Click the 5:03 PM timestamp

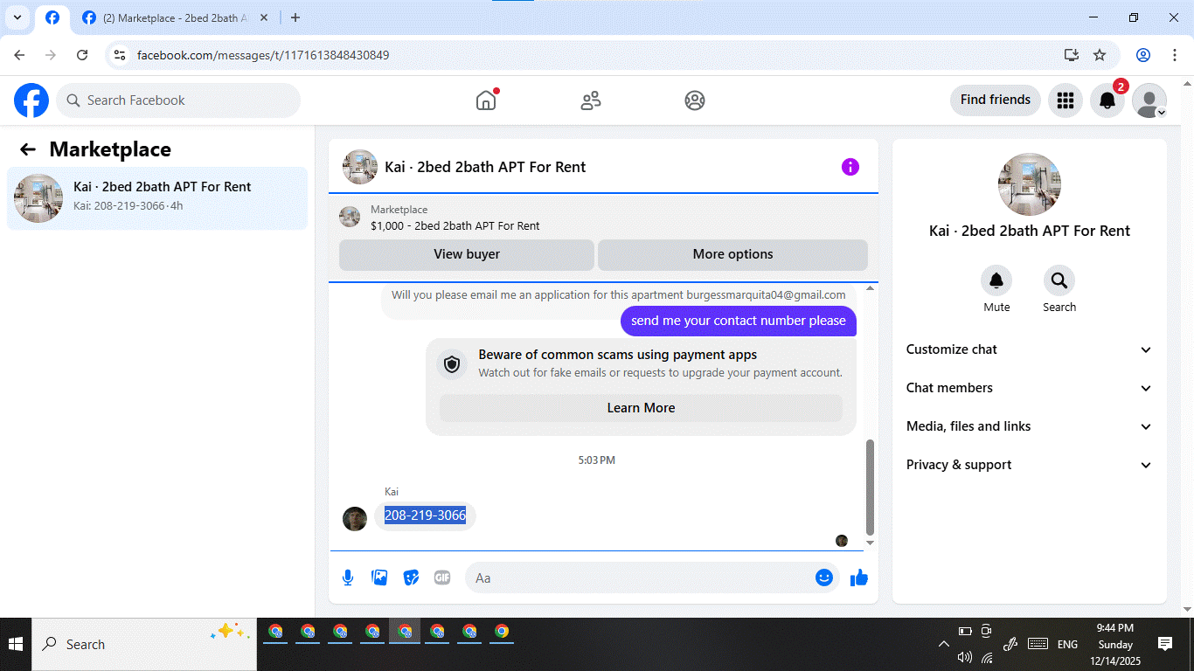click(596, 460)
